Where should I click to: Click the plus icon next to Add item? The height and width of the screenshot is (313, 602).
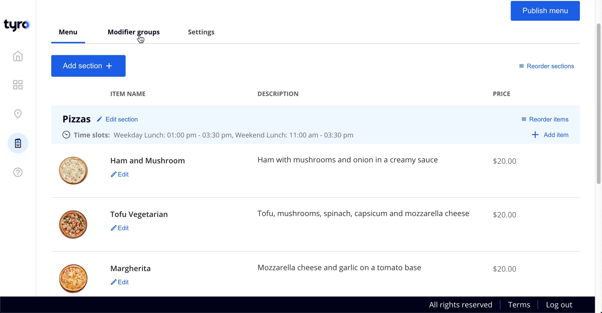pos(535,135)
